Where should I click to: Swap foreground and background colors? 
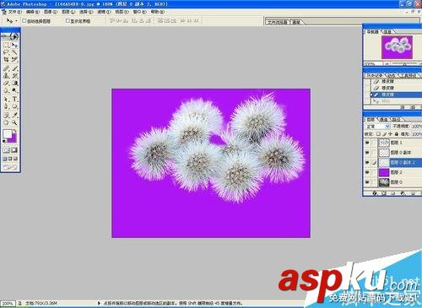coord(15,131)
